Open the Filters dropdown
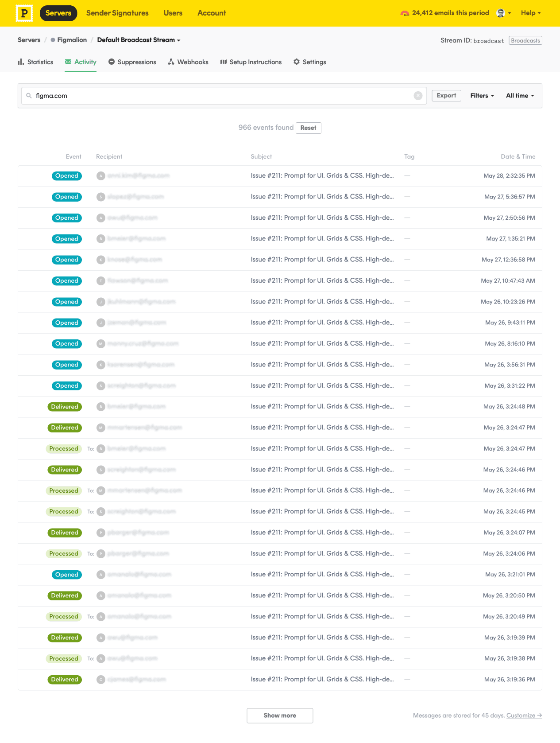Image resolution: width=560 pixels, height=743 pixels. [x=482, y=96]
